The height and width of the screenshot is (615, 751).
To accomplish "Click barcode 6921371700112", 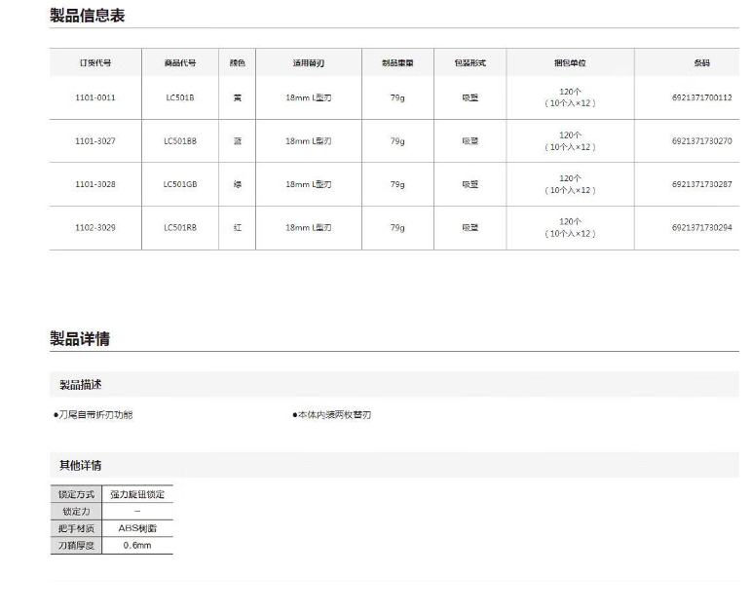I will coord(701,97).
